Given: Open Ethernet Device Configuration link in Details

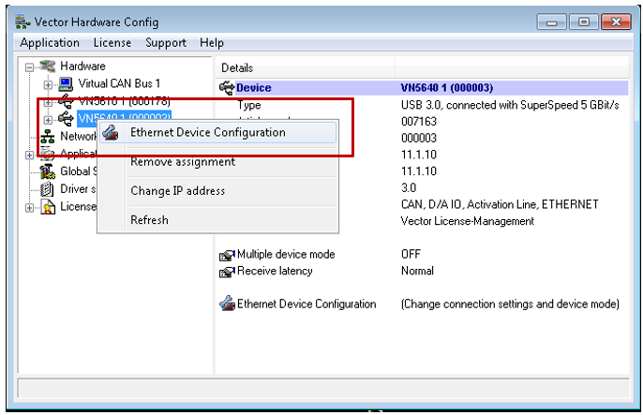Looking at the screenshot, I should pos(307,304).
